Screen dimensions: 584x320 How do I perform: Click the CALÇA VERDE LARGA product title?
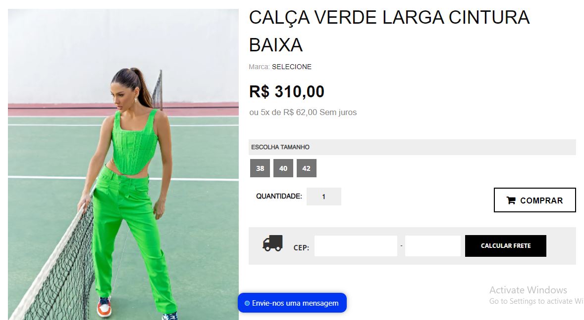click(x=389, y=31)
